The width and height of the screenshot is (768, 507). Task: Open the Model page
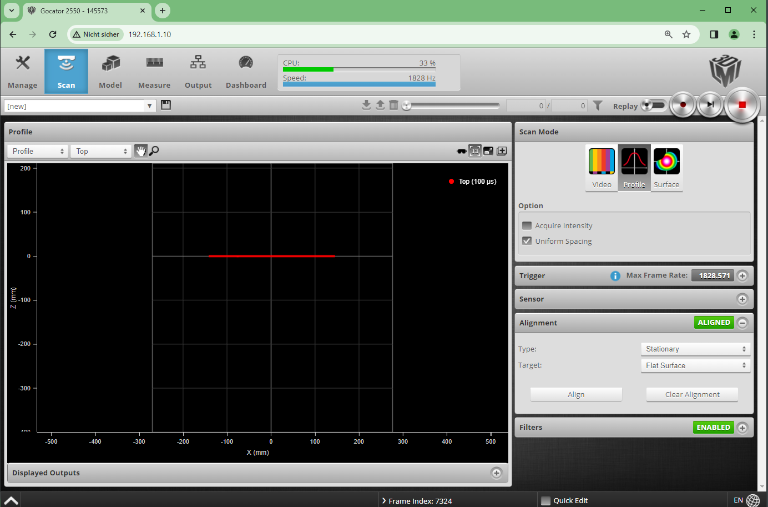pos(110,72)
